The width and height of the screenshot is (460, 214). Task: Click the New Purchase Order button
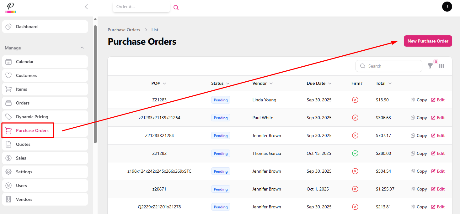428,41
